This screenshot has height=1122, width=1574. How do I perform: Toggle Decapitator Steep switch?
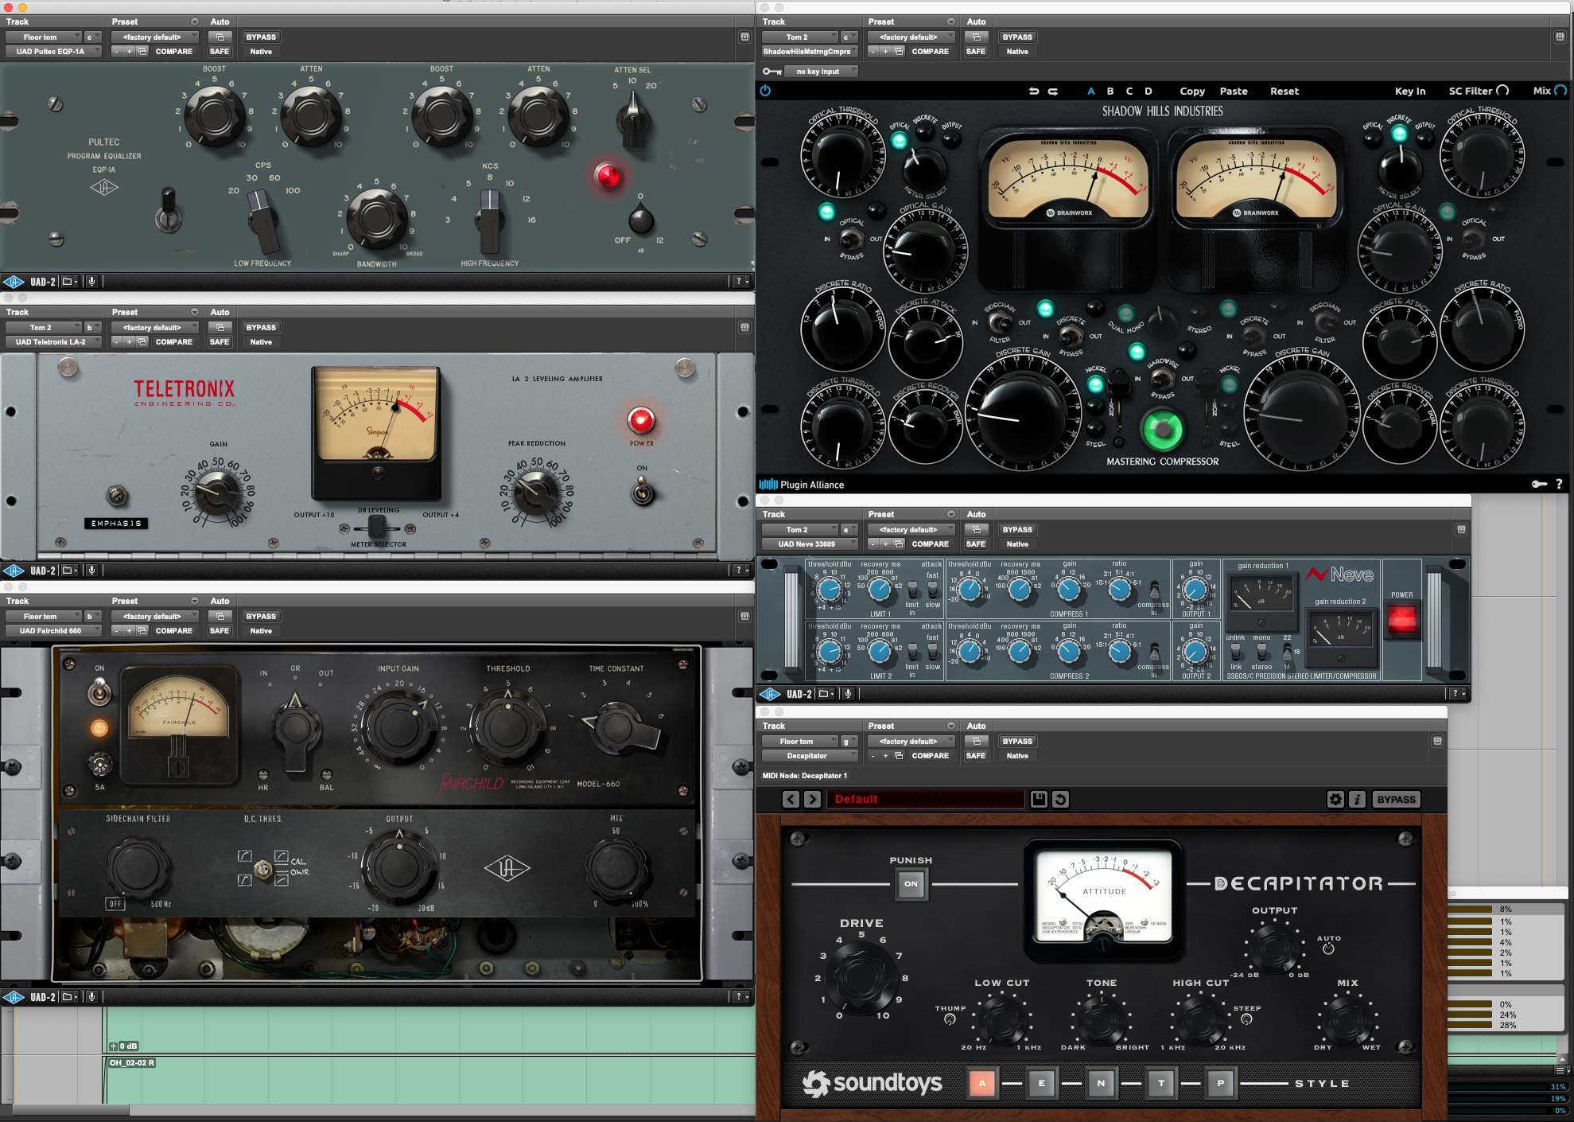coord(1246,1019)
